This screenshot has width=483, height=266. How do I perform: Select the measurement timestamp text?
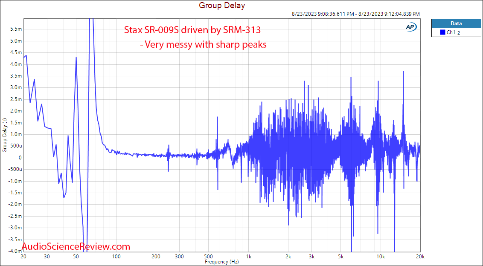(x=355, y=14)
